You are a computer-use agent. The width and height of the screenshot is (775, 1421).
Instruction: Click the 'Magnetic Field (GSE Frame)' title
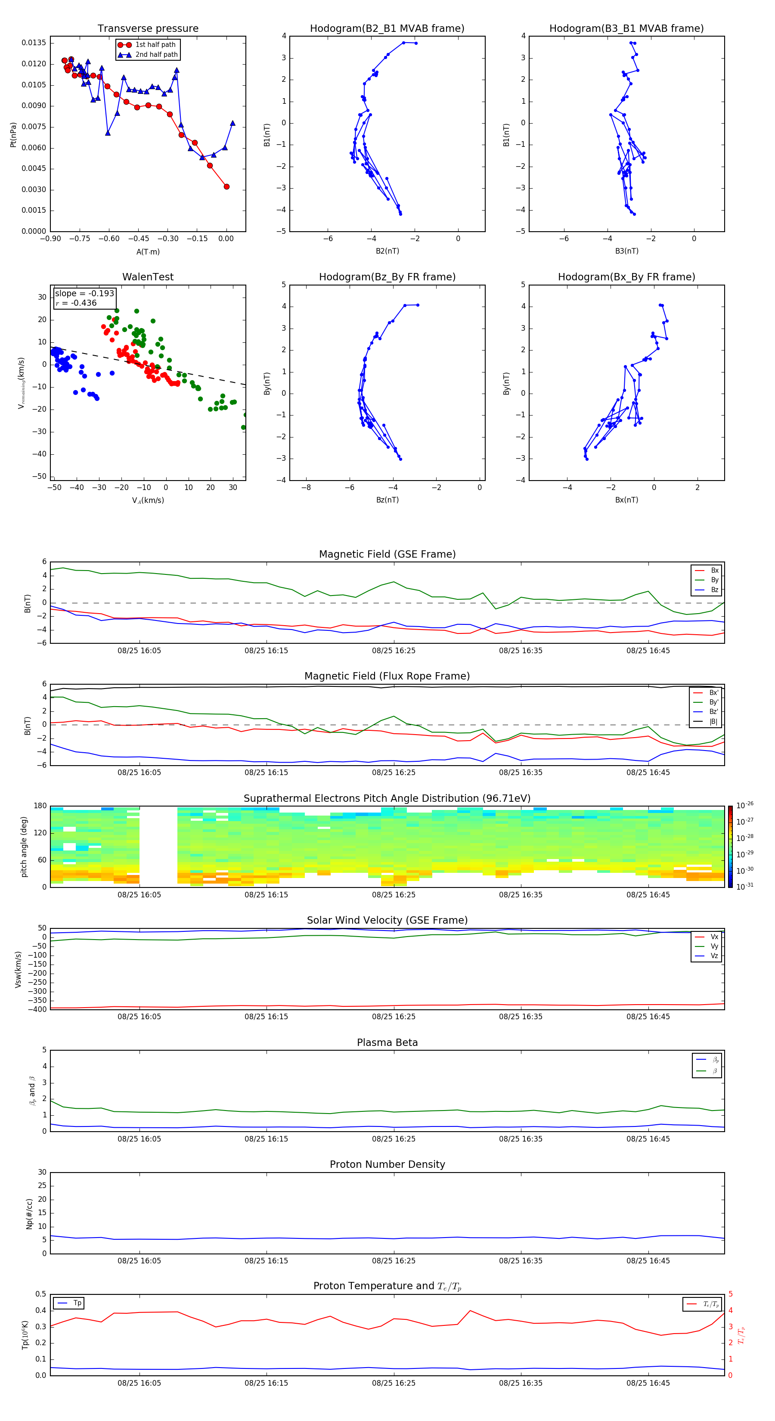(387, 554)
